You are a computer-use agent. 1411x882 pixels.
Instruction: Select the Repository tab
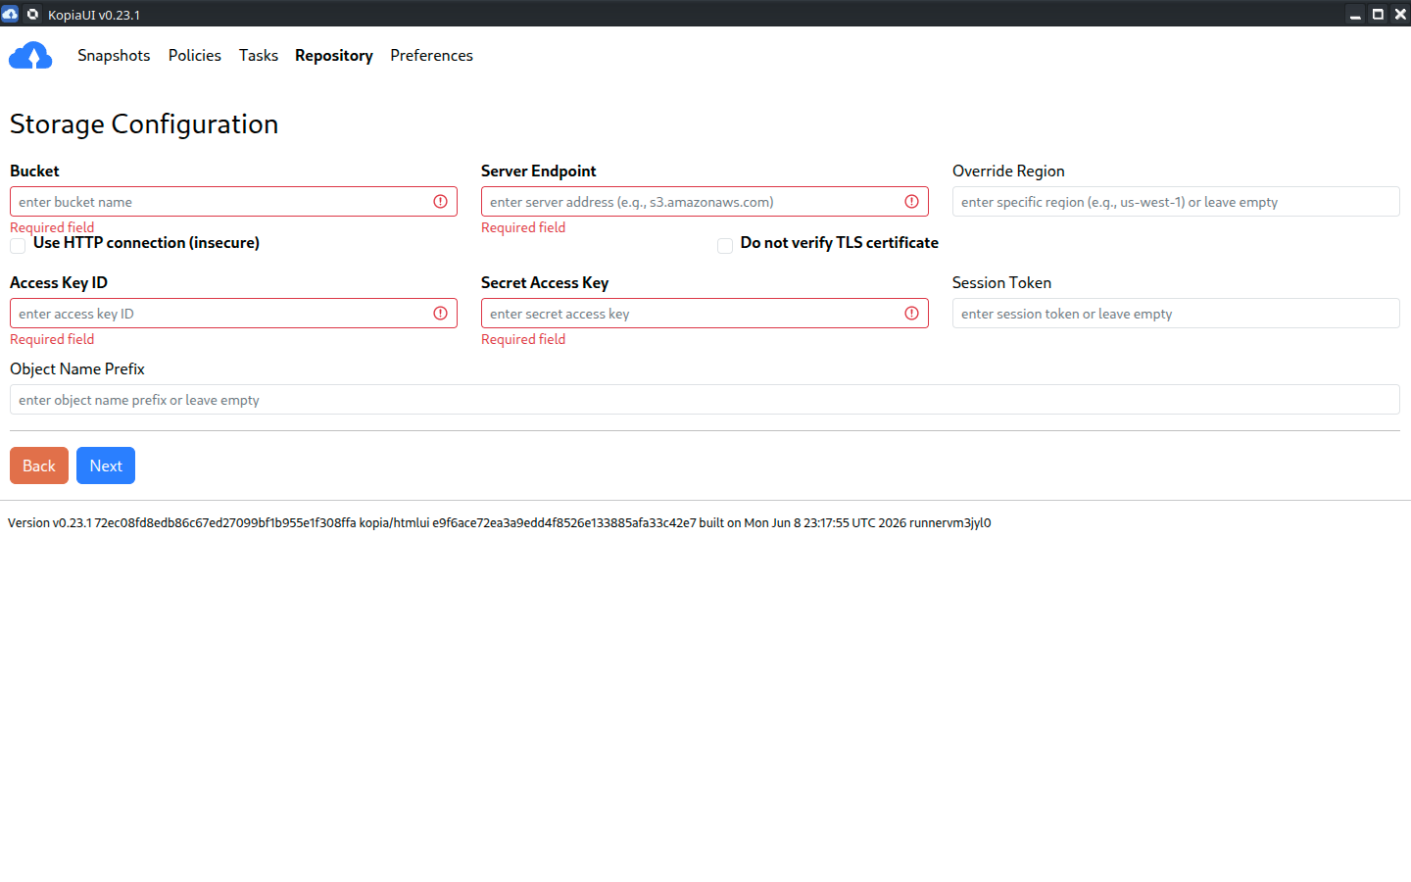334,56
